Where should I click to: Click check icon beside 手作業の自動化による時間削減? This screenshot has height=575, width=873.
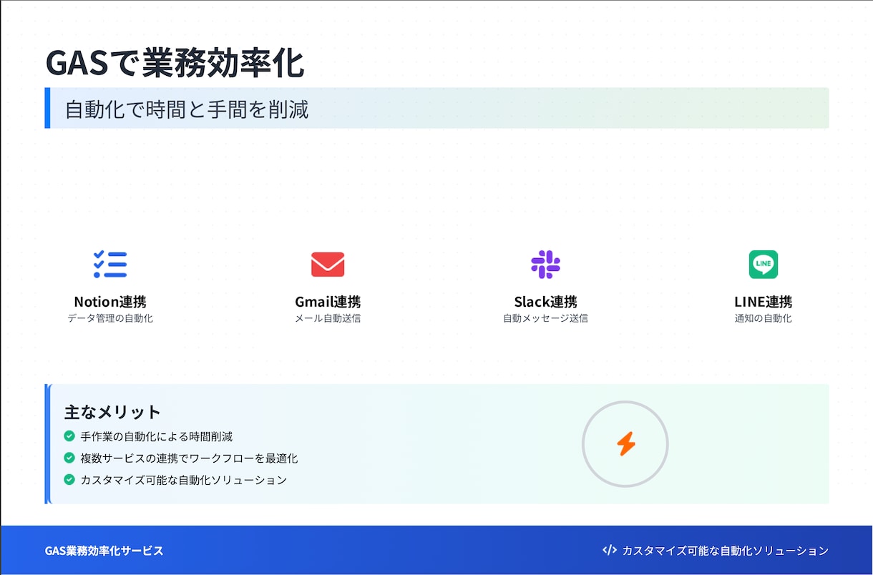(x=69, y=436)
